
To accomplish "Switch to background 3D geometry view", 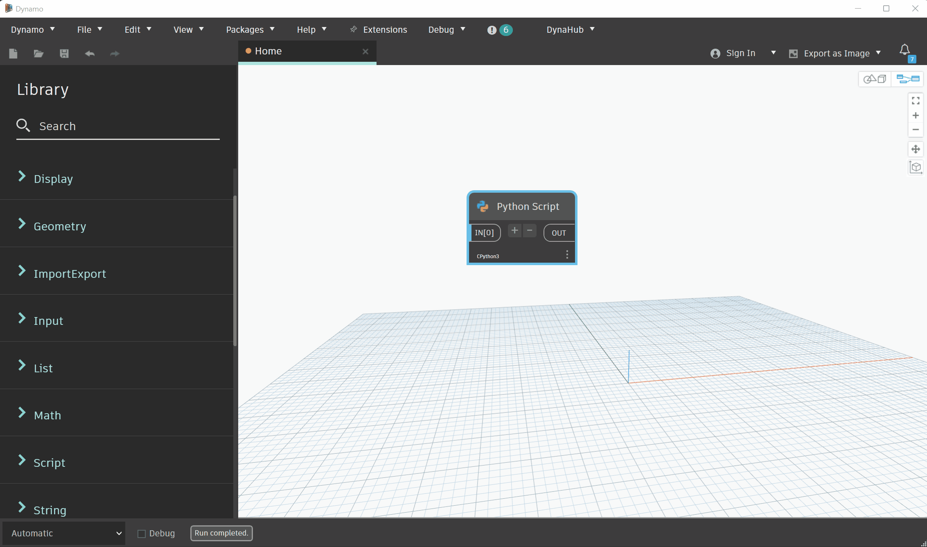I will pyautogui.click(x=875, y=79).
